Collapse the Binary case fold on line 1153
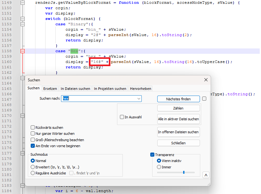 click(x=22, y=24)
